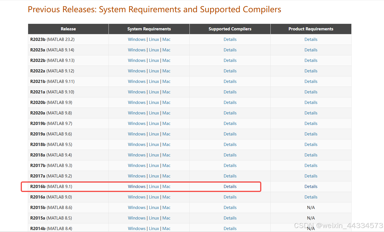Open Product Requirements Details for R2016a

[x=311, y=197]
